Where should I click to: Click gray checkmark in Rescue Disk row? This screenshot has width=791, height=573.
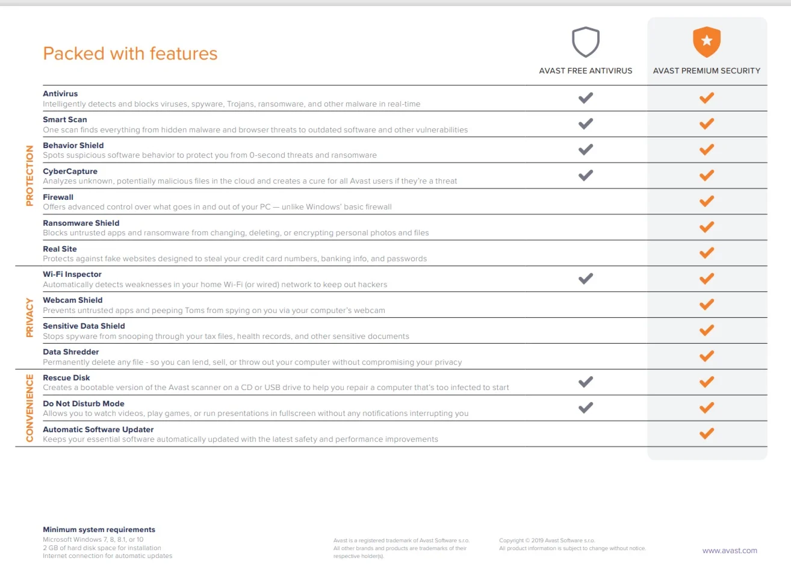586,382
